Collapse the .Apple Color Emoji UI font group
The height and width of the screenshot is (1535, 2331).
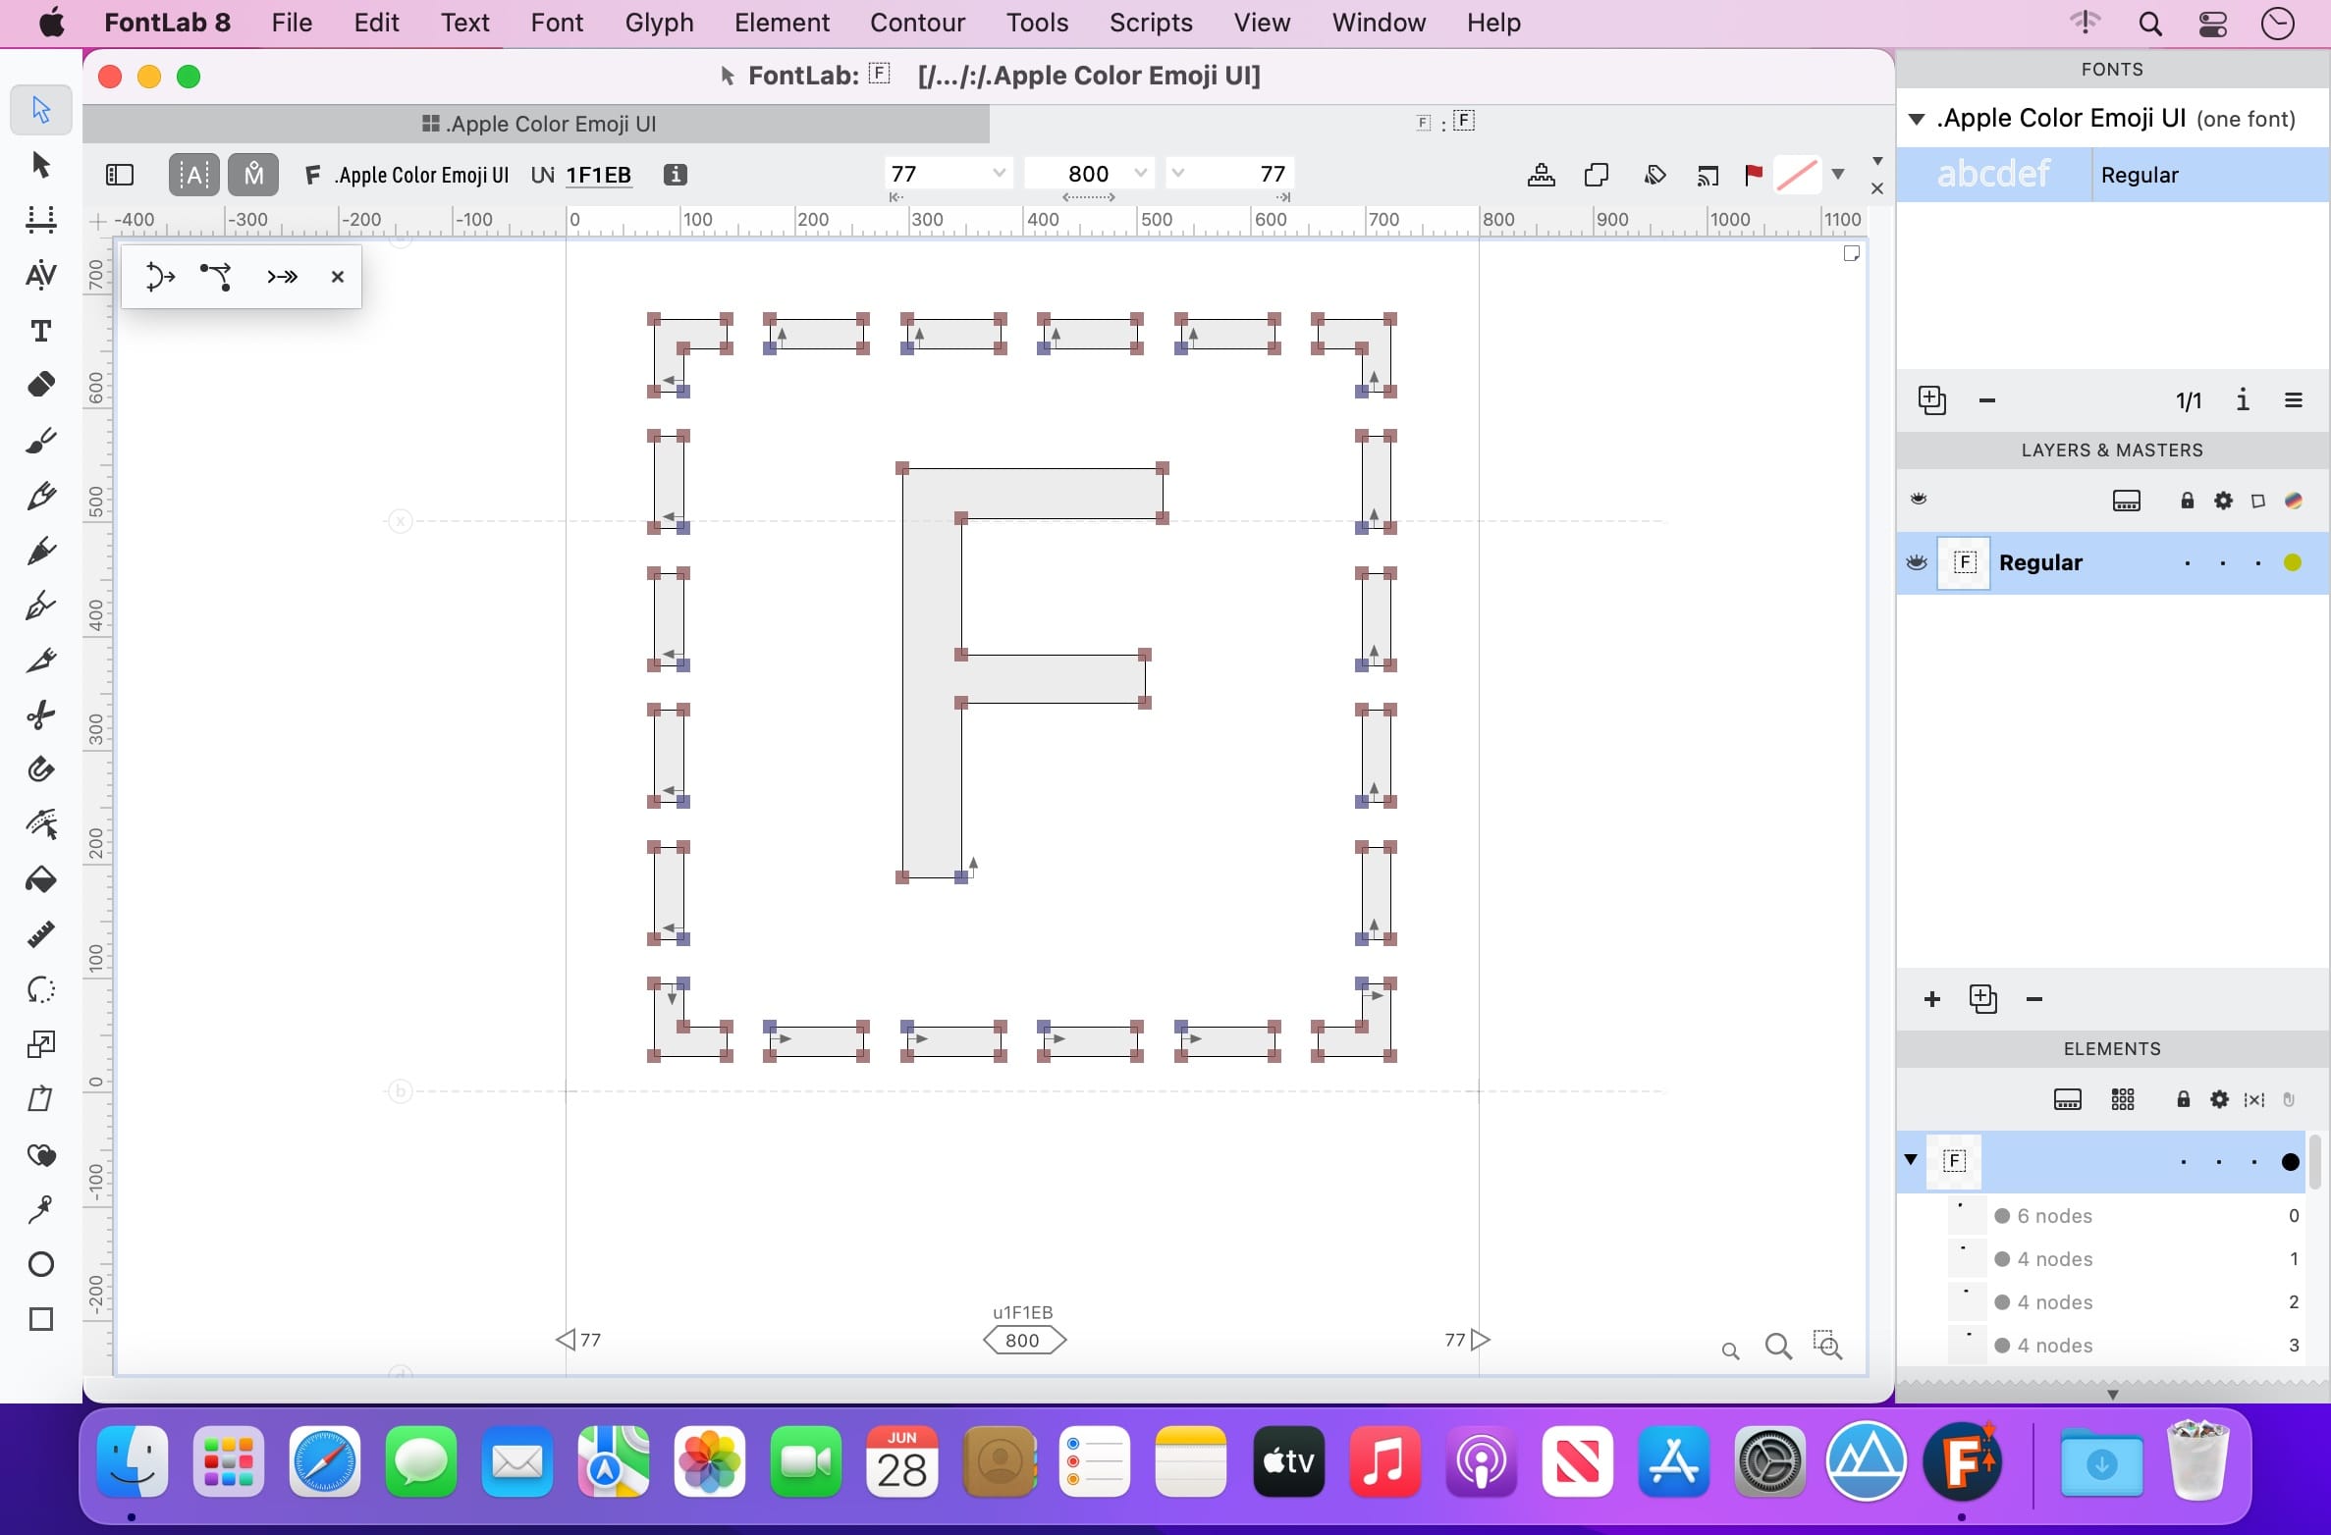tap(1916, 119)
